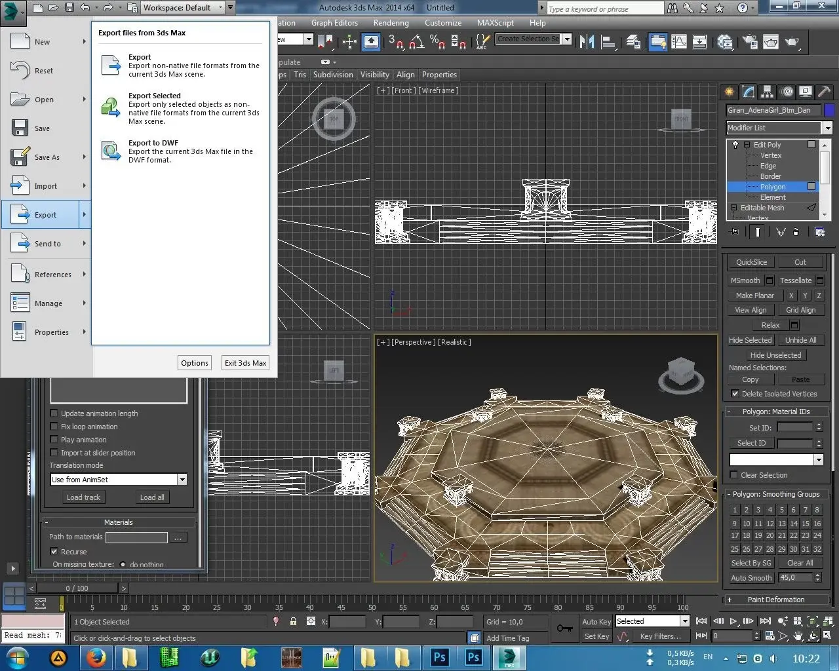Click the Set Keys key icon
The height and width of the screenshot is (671, 839).
click(x=565, y=628)
